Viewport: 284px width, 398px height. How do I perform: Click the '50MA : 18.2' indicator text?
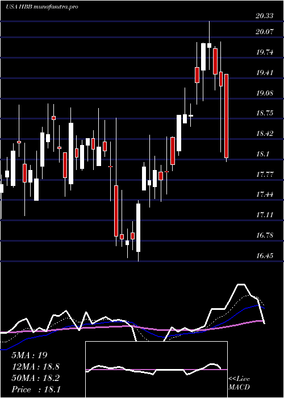coord(35,378)
